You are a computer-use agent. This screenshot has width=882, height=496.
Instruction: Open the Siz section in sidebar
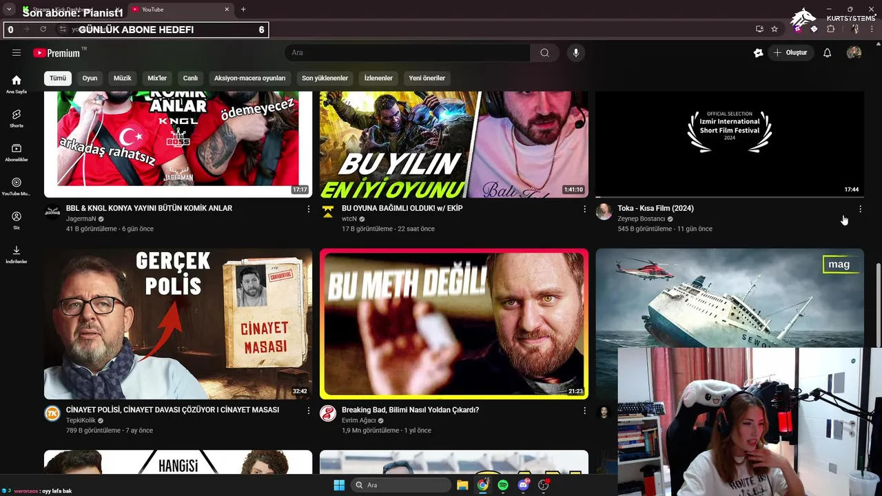tap(17, 220)
